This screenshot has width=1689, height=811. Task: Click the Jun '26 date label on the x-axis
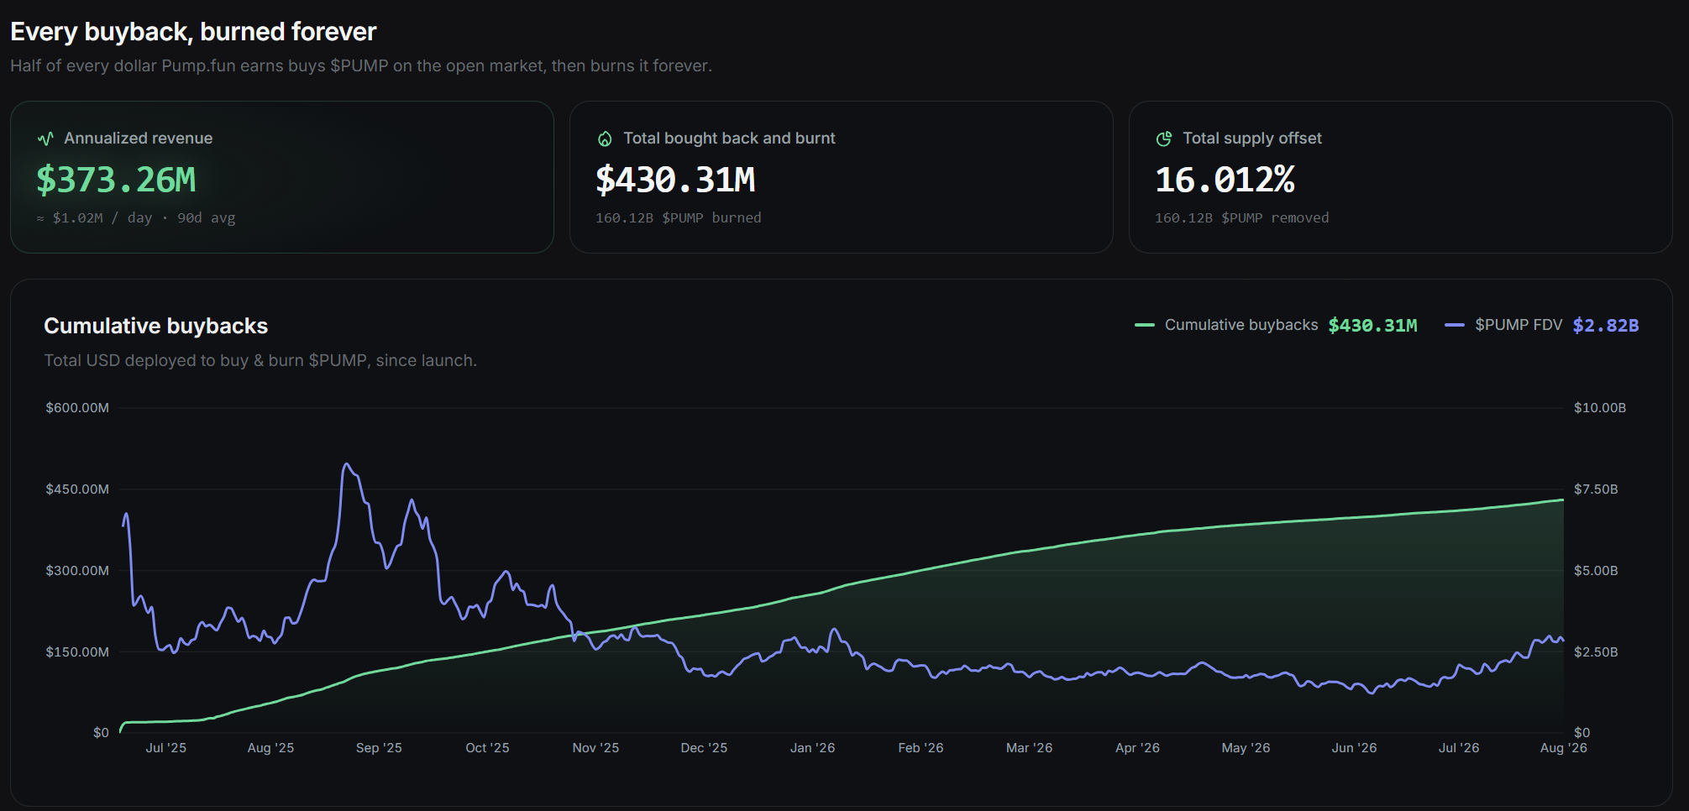(1354, 748)
